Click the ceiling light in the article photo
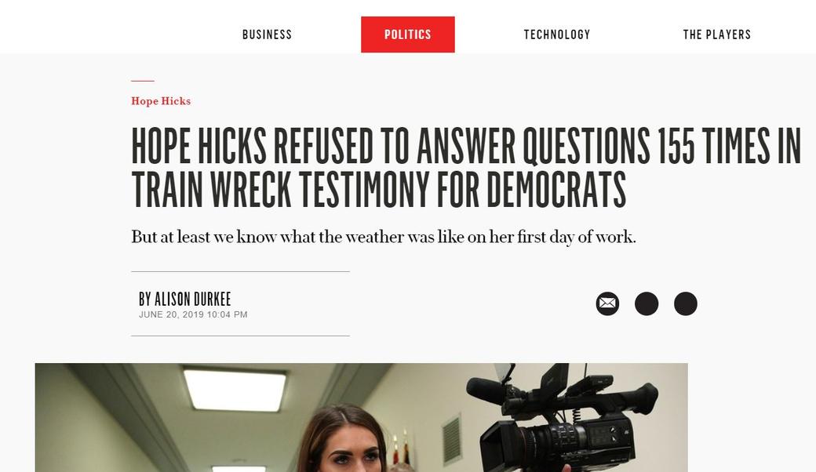 click(x=235, y=389)
